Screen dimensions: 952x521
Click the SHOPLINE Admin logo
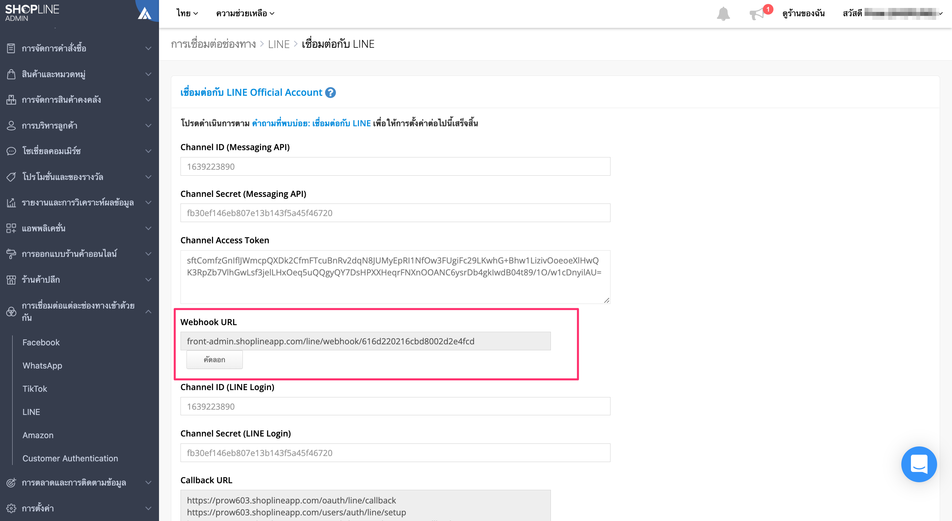click(x=32, y=13)
